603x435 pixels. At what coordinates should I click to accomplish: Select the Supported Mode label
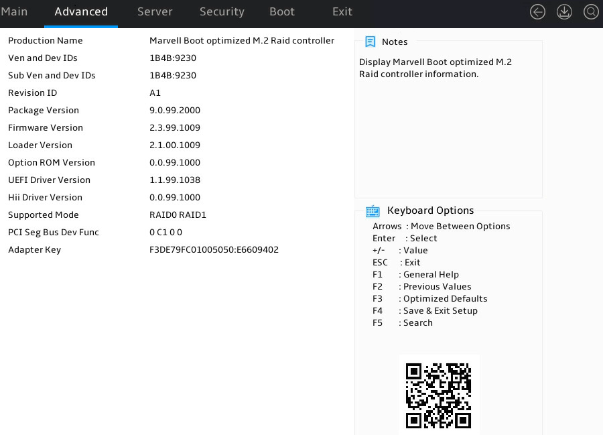44,215
